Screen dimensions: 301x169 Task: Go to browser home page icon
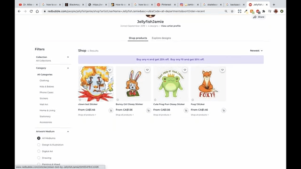click(x=37, y=11)
